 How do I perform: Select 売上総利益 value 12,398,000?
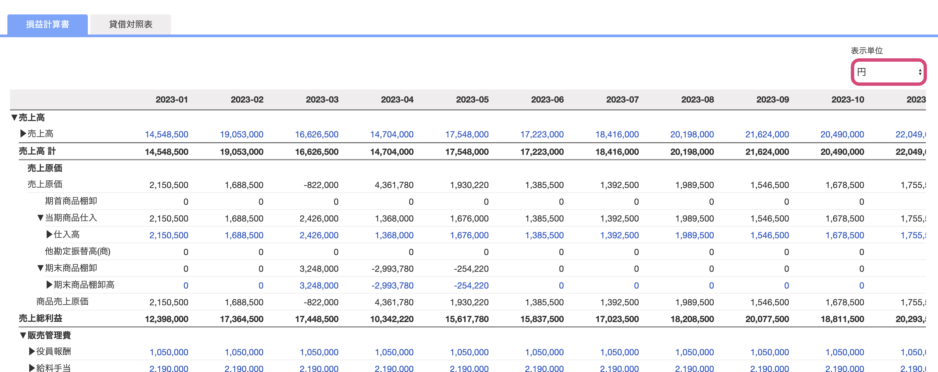click(x=166, y=319)
